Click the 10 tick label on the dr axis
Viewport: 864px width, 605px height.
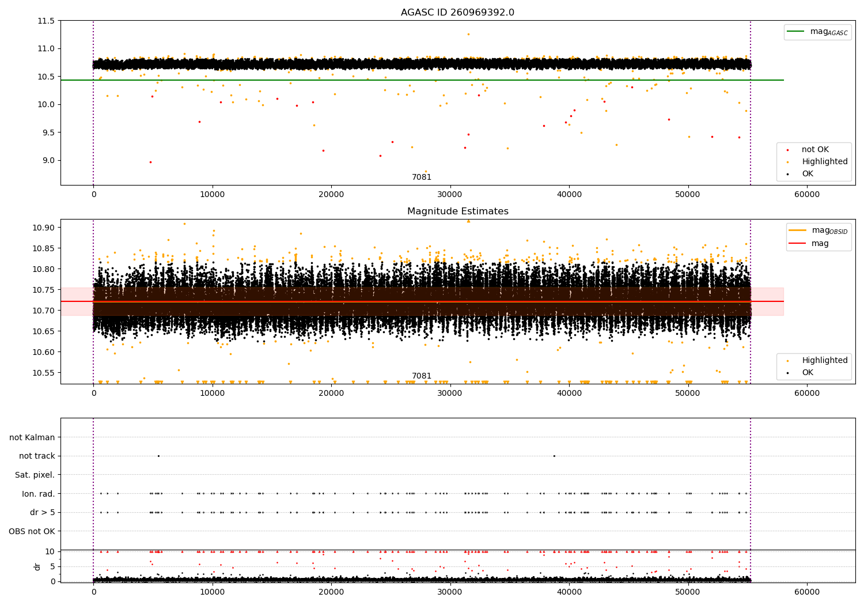[50, 551]
